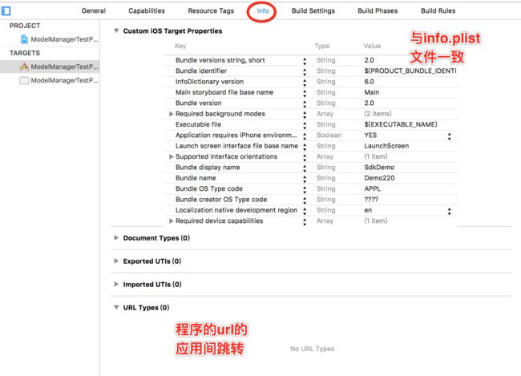Expand the Required device capabilities array
The image size is (521, 376).
[x=171, y=220]
